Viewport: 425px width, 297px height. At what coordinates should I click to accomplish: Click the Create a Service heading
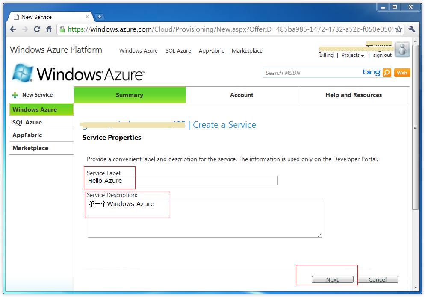(224, 125)
